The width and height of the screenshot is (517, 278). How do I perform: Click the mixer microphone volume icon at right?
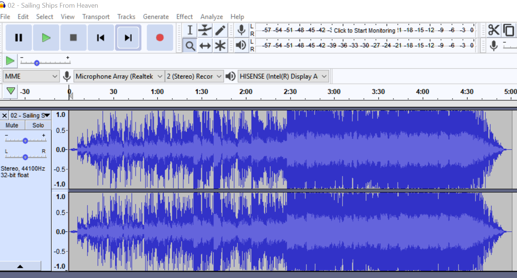(494, 46)
